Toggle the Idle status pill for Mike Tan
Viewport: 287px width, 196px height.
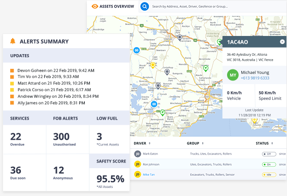coord(269,175)
